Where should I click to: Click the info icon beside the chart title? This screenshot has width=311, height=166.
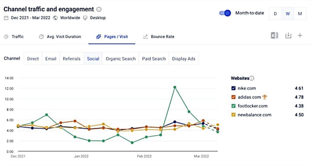pyautogui.click(x=99, y=9)
